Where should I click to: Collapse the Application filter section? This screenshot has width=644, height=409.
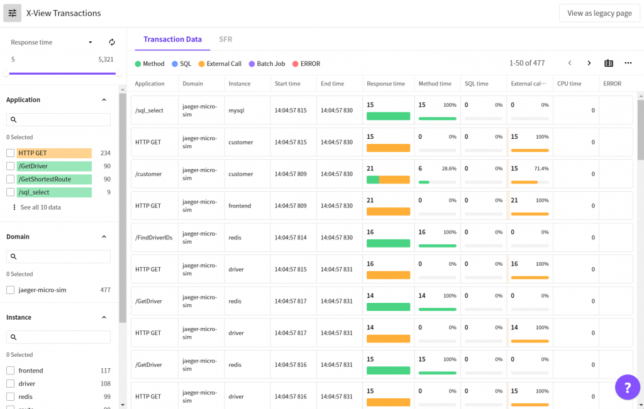point(104,100)
